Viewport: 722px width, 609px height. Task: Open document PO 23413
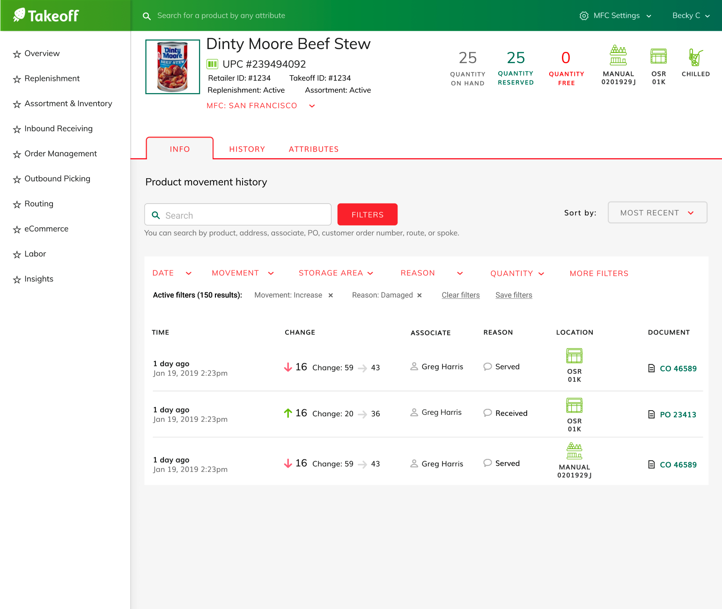click(x=678, y=414)
